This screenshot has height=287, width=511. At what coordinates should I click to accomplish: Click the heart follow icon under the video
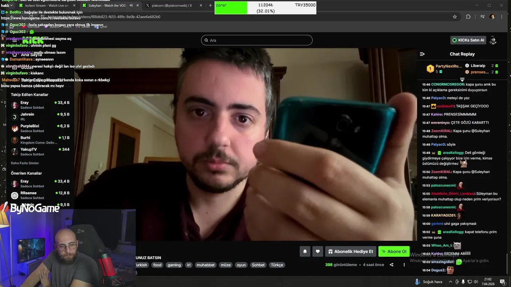pyautogui.click(x=318, y=252)
